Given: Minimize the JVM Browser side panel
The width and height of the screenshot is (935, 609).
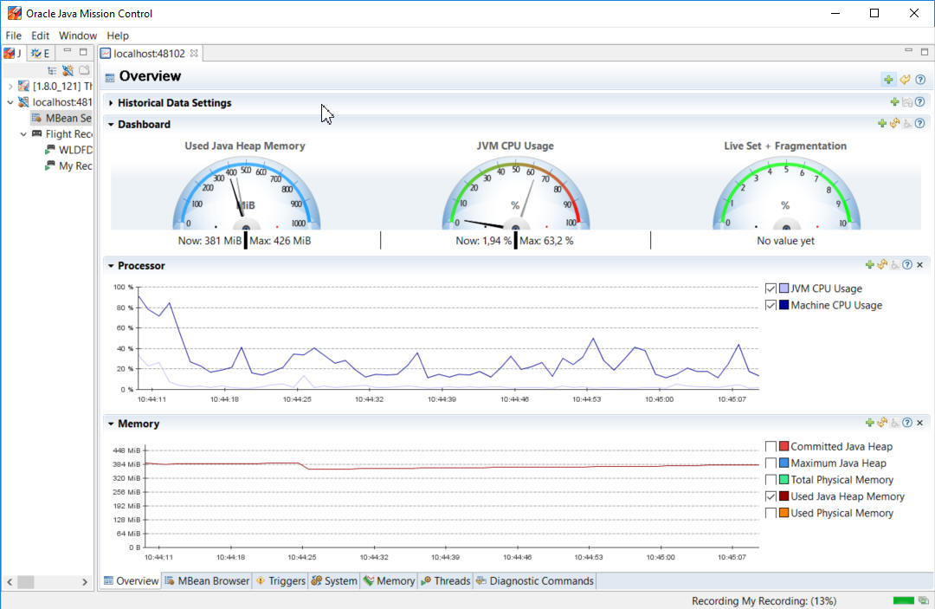Looking at the screenshot, I should click(68, 51).
